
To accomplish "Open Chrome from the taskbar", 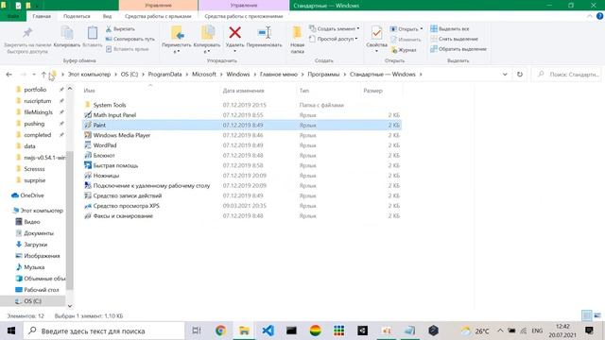I will tap(220, 331).
